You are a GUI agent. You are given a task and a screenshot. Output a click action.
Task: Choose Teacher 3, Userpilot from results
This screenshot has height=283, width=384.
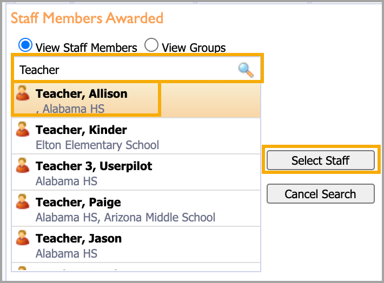click(136, 172)
